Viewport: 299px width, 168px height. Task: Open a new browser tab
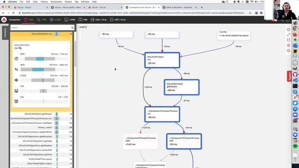[x=202, y=7]
